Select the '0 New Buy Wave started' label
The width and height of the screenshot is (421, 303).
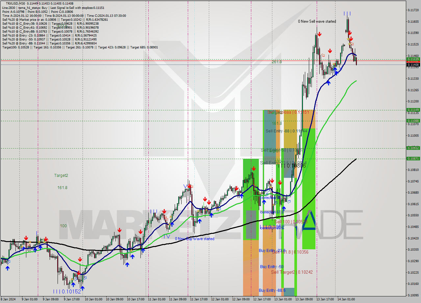click(x=195, y=239)
